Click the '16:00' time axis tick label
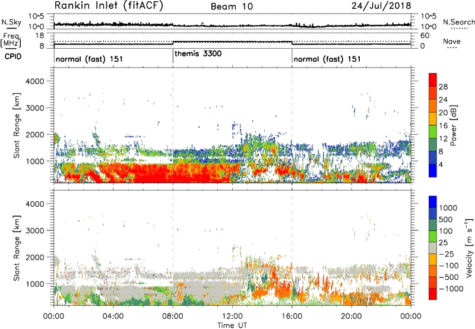Screen dimensions: 475x329 292,317
